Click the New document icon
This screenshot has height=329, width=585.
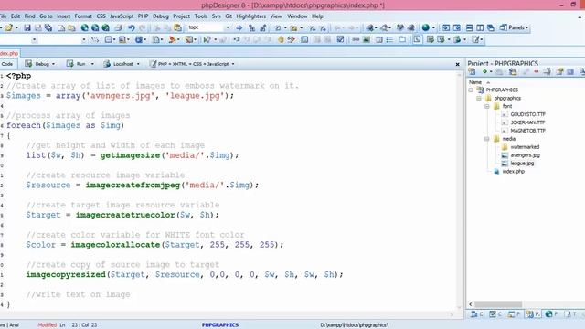click(x=61, y=28)
